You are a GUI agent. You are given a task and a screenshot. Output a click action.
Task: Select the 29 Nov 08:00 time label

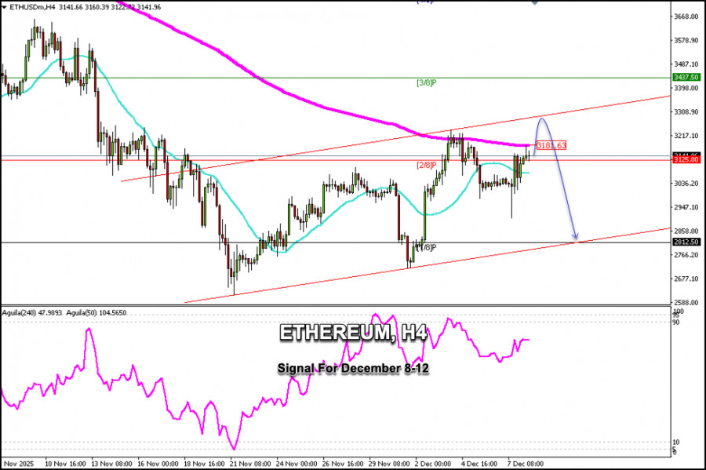pyautogui.click(x=389, y=464)
